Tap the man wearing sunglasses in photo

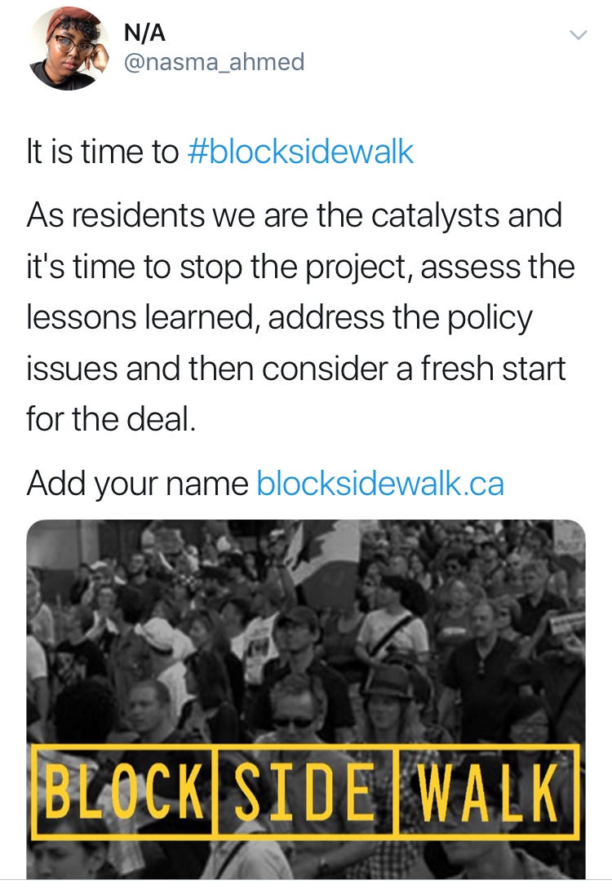pyautogui.click(x=293, y=714)
